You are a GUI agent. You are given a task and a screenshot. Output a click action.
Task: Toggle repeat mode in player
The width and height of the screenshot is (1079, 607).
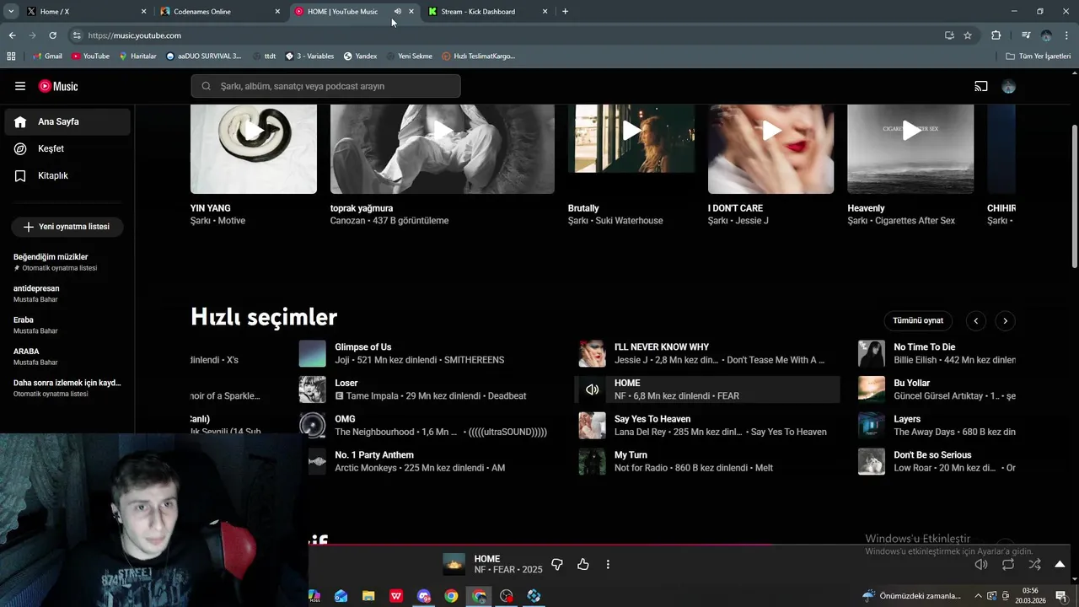pos(1008,564)
